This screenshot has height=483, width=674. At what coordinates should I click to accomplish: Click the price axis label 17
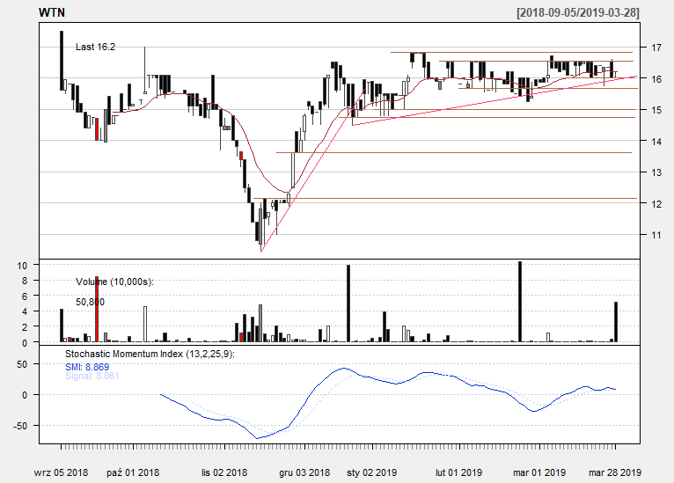coord(656,48)
